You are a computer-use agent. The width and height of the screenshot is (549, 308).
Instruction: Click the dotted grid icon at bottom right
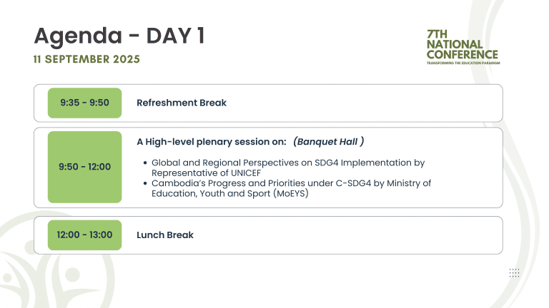[515, 273]
